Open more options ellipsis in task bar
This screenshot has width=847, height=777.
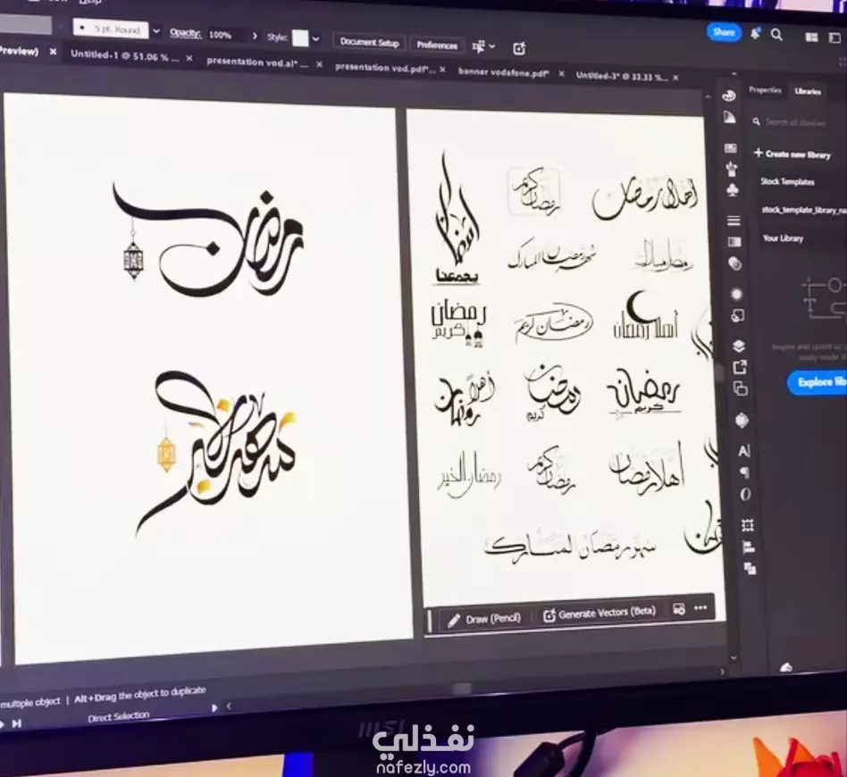(x=700, y=608)
